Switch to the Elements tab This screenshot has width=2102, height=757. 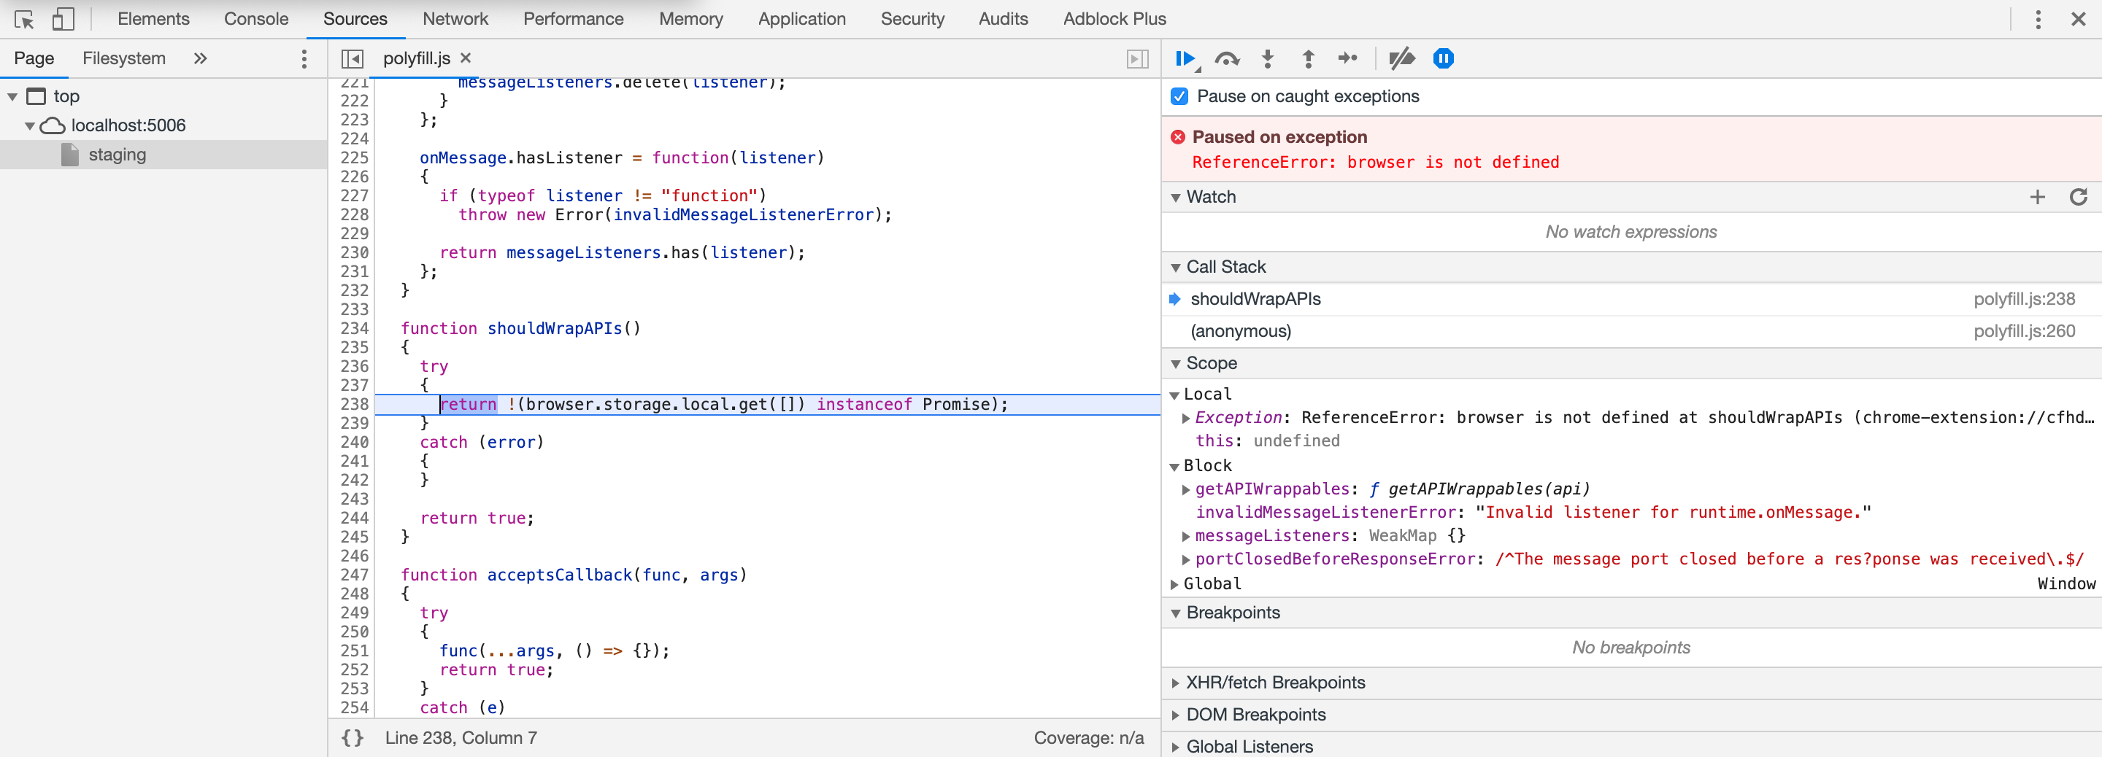153,19
